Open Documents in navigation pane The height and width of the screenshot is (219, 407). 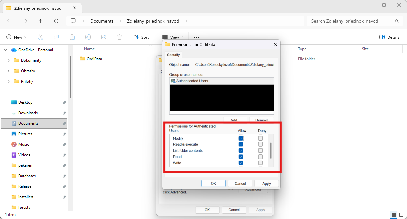point(34,123)
